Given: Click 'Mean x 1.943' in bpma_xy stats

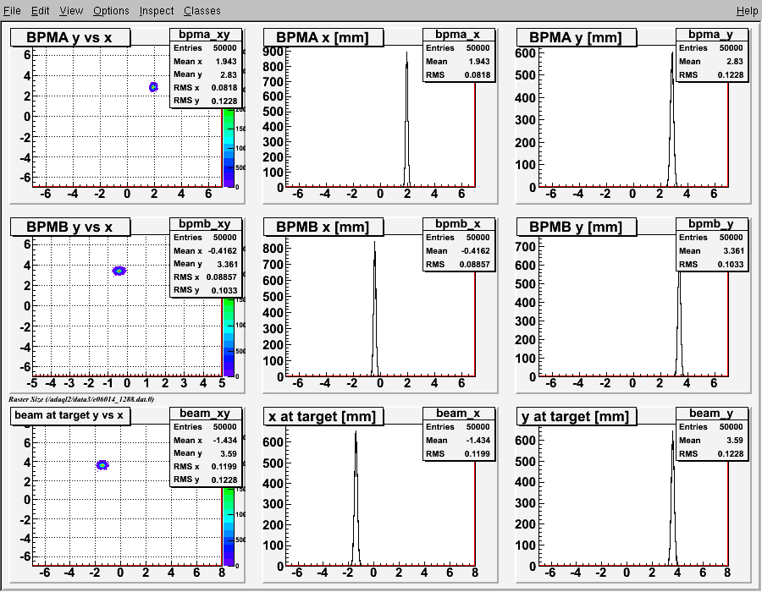Looking at the screenshot, I should coord(205,61).
